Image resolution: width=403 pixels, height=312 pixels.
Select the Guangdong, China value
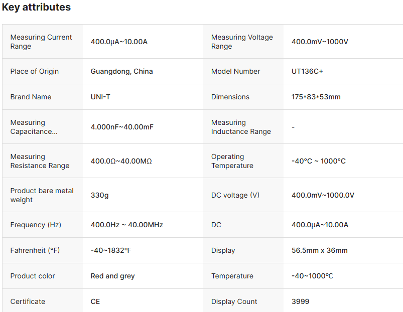[x=121, y=71]
